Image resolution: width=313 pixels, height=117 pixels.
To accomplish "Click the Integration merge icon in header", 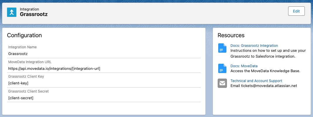I will pos(12,12).
